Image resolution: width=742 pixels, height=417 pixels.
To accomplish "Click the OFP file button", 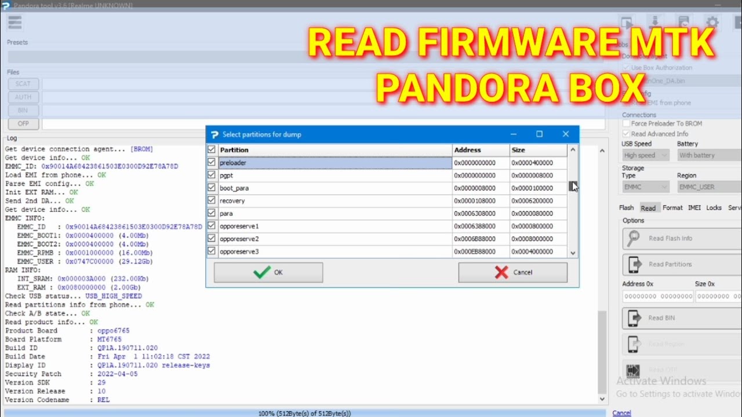I will 23,124.
